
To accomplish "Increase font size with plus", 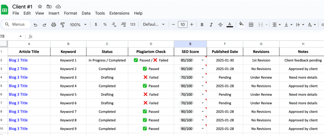I will 191,25.
